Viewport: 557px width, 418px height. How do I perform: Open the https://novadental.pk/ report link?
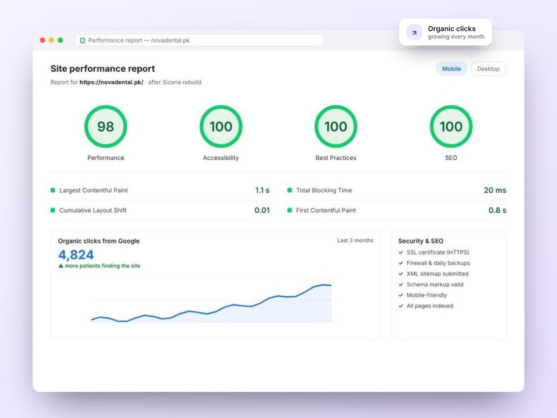pos(111,82)
